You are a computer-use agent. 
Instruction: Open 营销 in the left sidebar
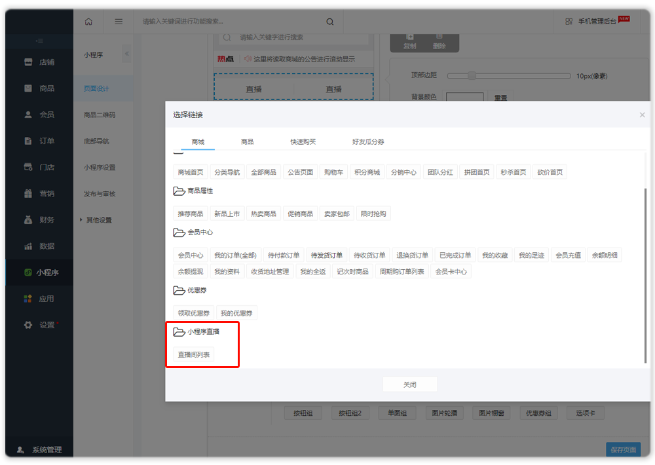pyautogui.click(x=39, y=193)
